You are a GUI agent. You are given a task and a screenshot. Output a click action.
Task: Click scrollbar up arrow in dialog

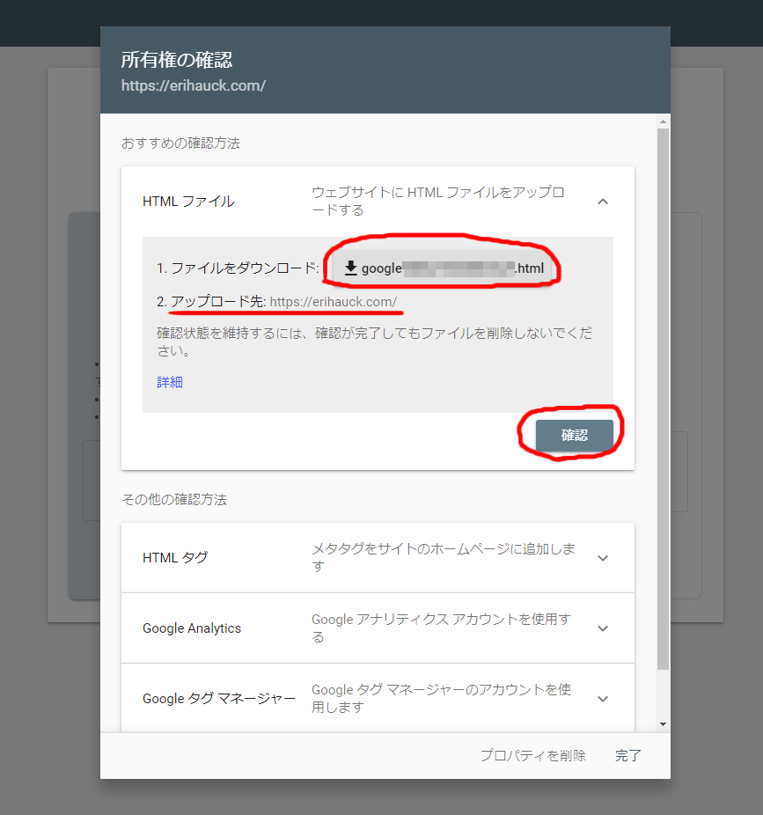click(x=663, y=121)
